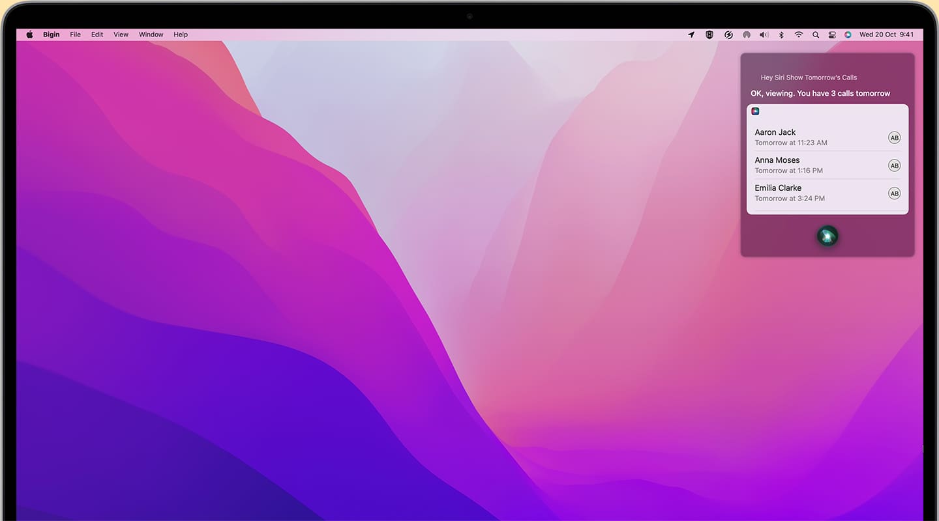Click the Bigin app icon on the notification card
The image size is (939, 521).
tap(755, 111)
